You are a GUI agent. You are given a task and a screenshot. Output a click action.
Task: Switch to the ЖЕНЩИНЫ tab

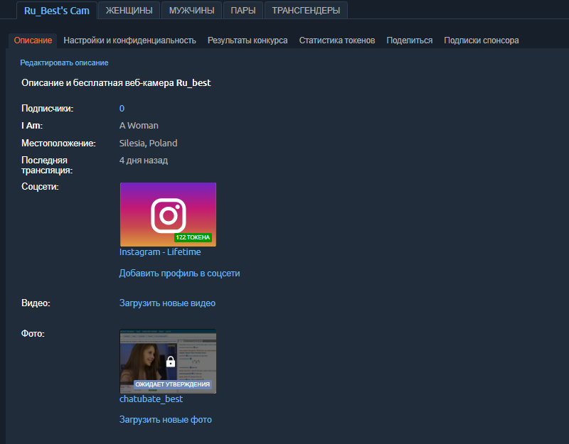click(x=129, y=11)
